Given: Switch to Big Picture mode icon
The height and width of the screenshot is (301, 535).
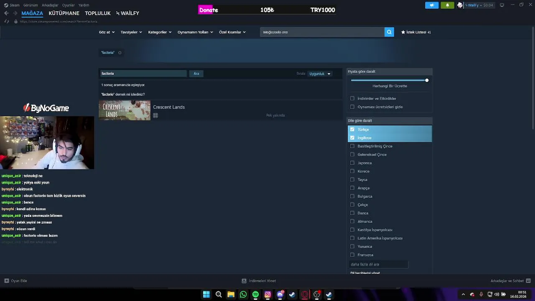Looking at the screenshot, I should click(x=502, y=5).
